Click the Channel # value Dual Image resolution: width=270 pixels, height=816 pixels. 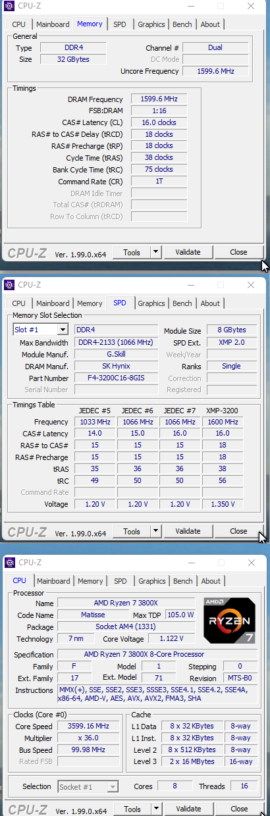click(x=215, y=47)
